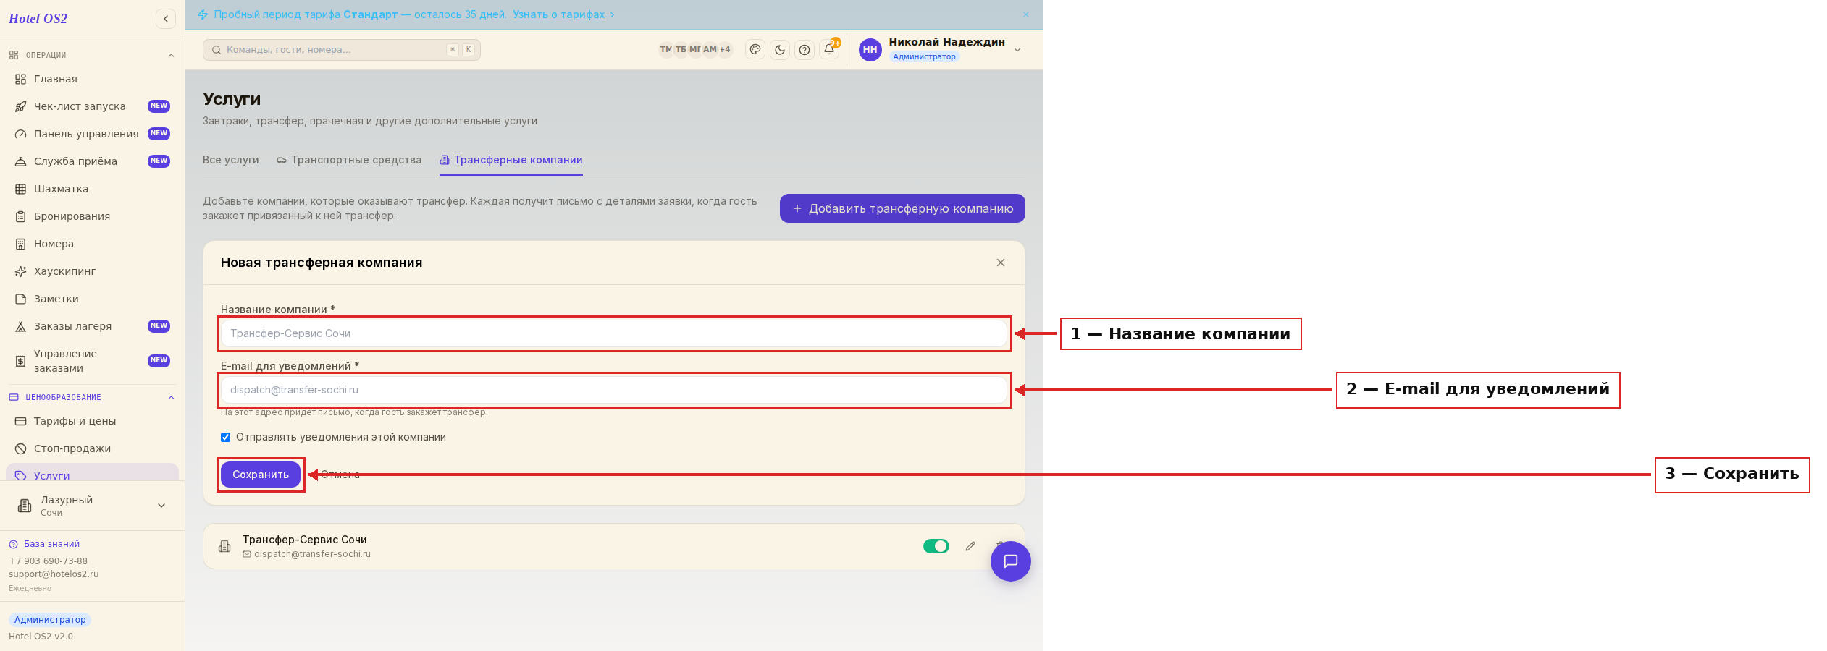Image resolution: width=1827 pixels, height=651 pixels.
Task: Open the Николай Надеждин user menu chevron
Action: point(1017,50)
